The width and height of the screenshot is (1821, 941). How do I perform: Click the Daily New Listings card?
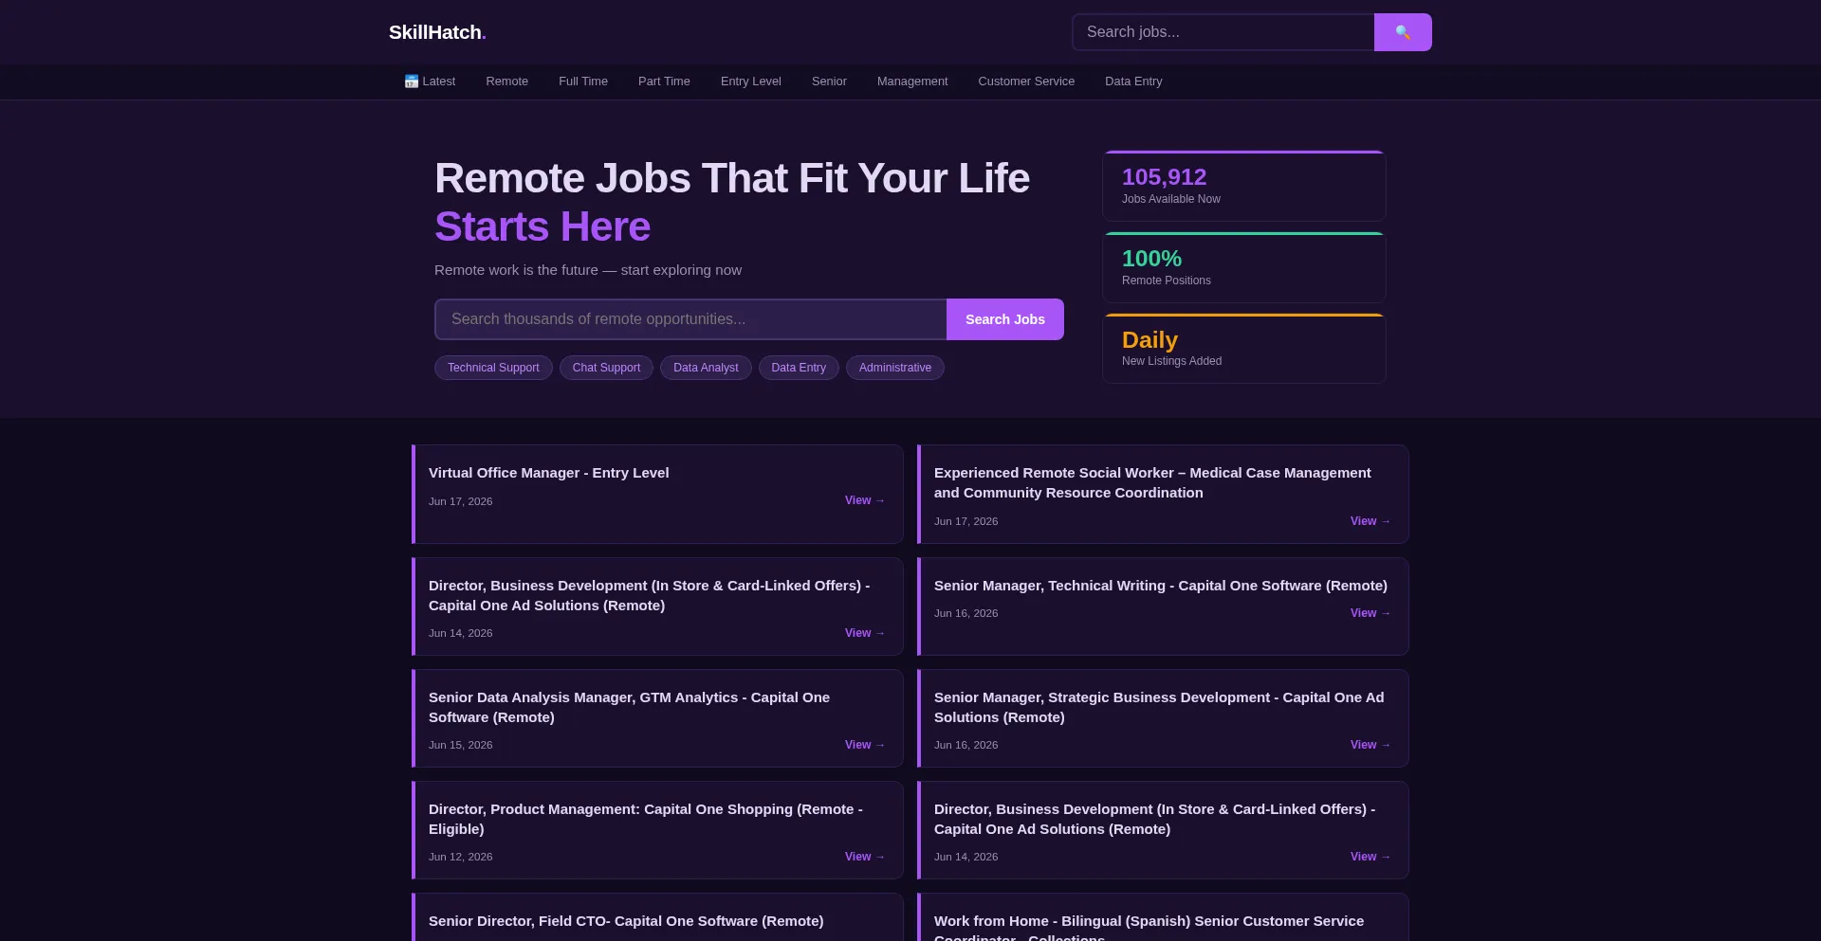point(1244,349)
